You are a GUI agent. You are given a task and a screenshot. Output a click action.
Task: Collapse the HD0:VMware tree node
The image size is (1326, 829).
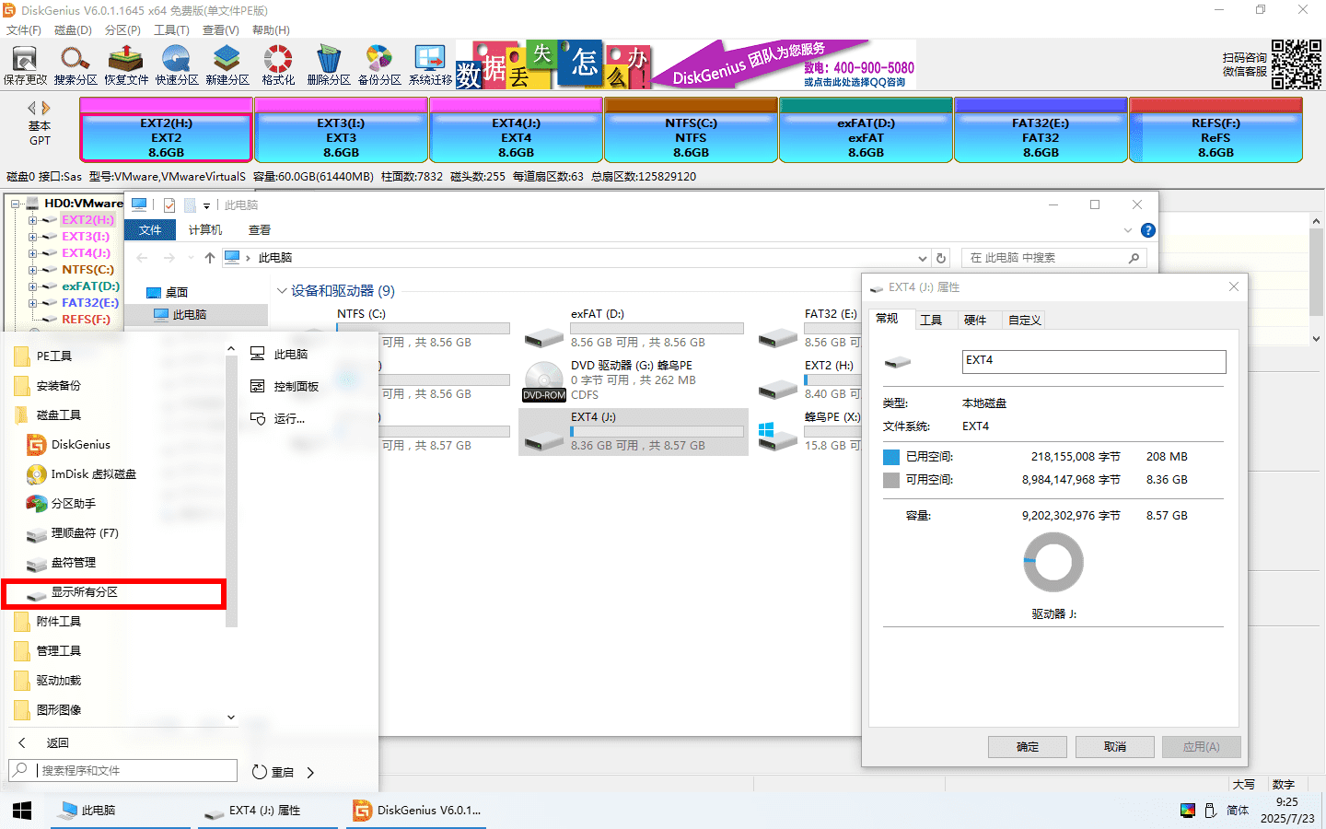tap(16, 204)
